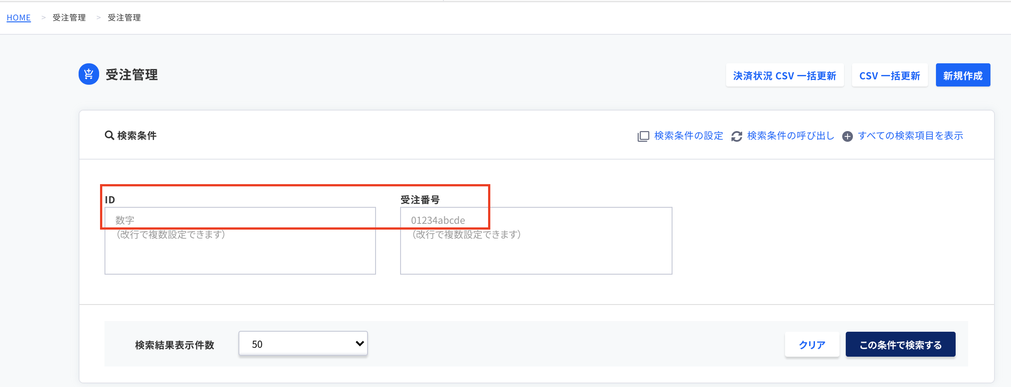The width and height of the screenshot is (1011, 387).
Task: Click the plus icon before すべての検索項目を表示
Action: click(x=847, y=136)
